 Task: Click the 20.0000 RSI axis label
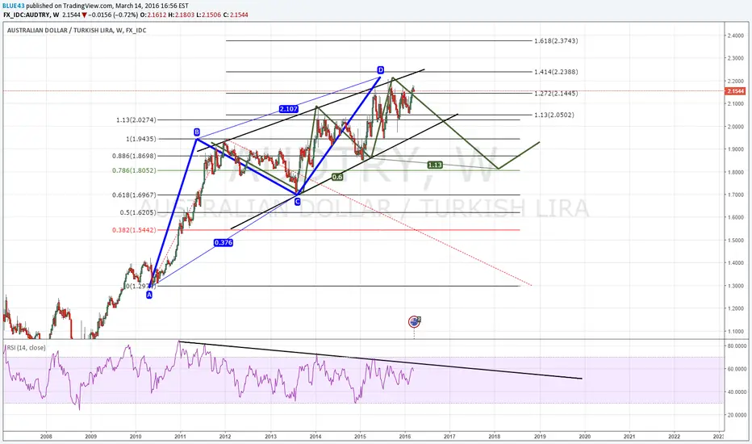pos(736,415)
